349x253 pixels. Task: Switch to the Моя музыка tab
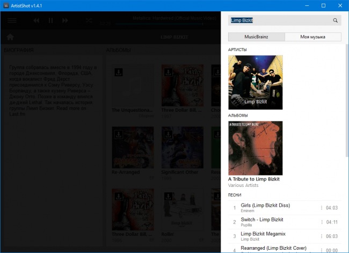tap(313, 37)
